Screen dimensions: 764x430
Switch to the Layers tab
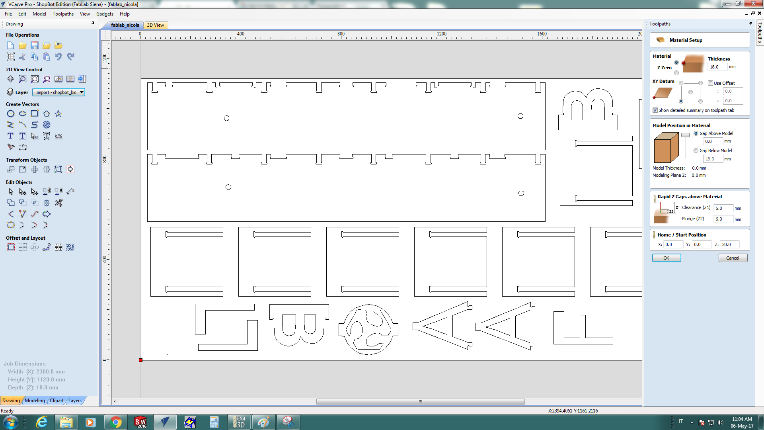75,401
